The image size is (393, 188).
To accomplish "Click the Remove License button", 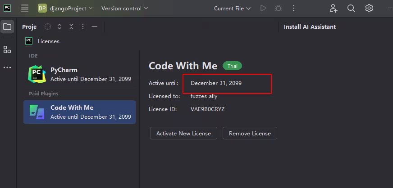I will pyautogui.click(x=250, y=133).
